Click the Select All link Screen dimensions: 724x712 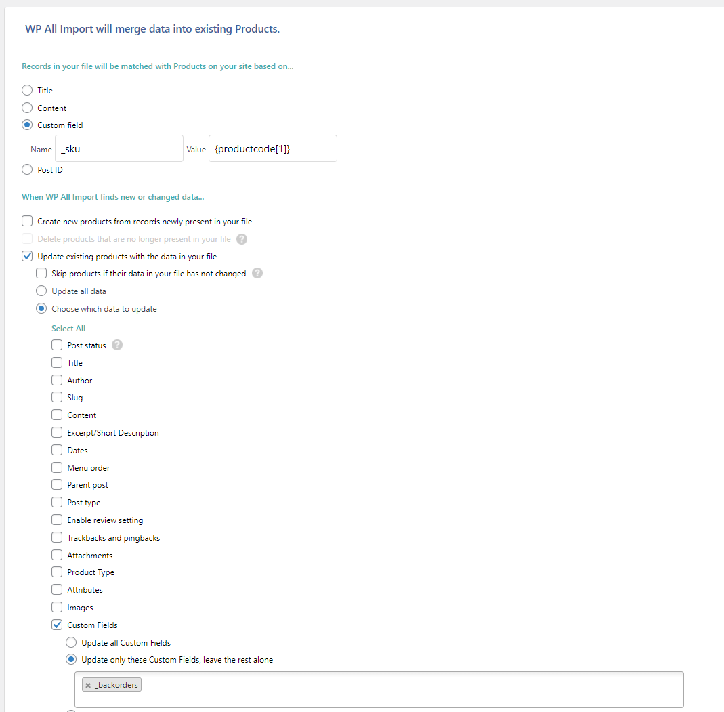point(68,329)
